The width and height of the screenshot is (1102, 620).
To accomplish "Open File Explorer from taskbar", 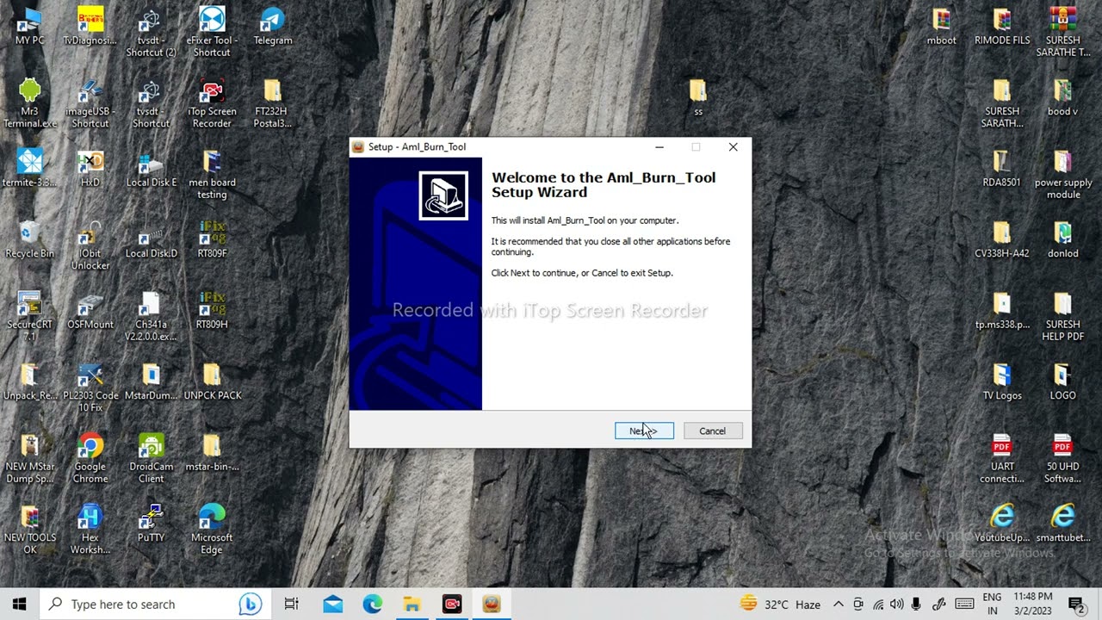I will click(x=412, y=604).
